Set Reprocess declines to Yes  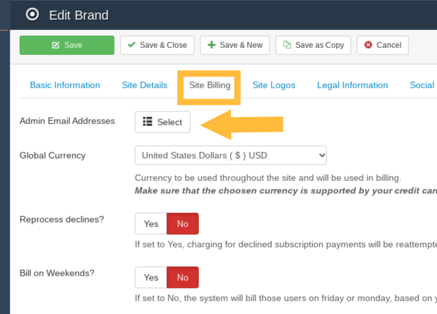[151, 224]
